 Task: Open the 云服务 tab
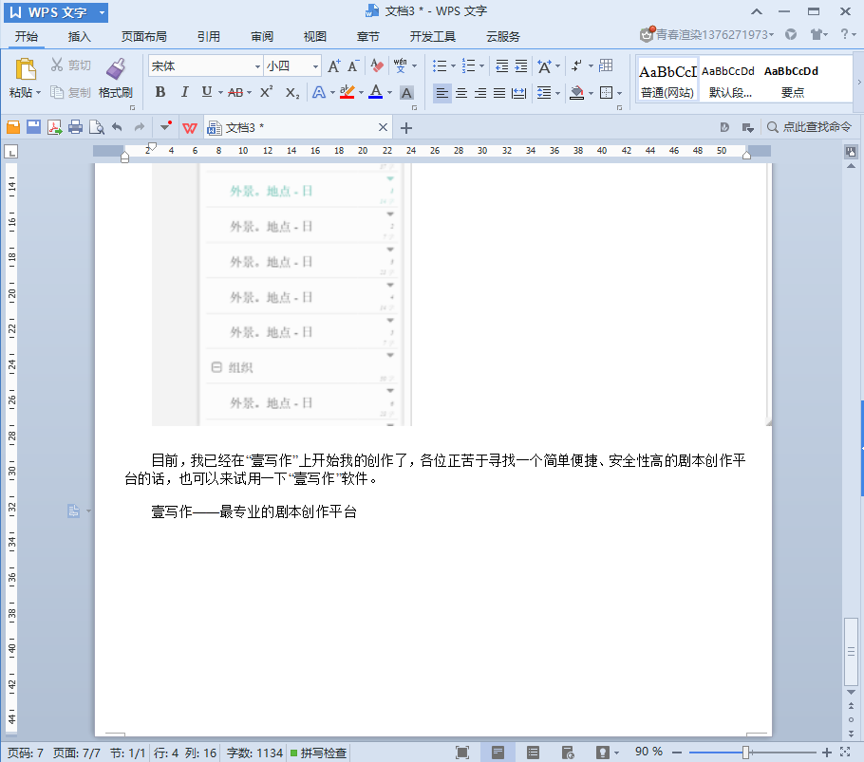pos(502,36)
